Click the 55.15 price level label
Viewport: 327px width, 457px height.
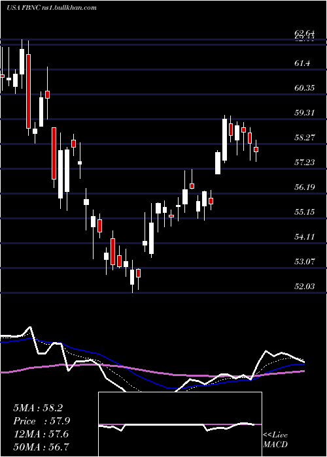point(305,212)
